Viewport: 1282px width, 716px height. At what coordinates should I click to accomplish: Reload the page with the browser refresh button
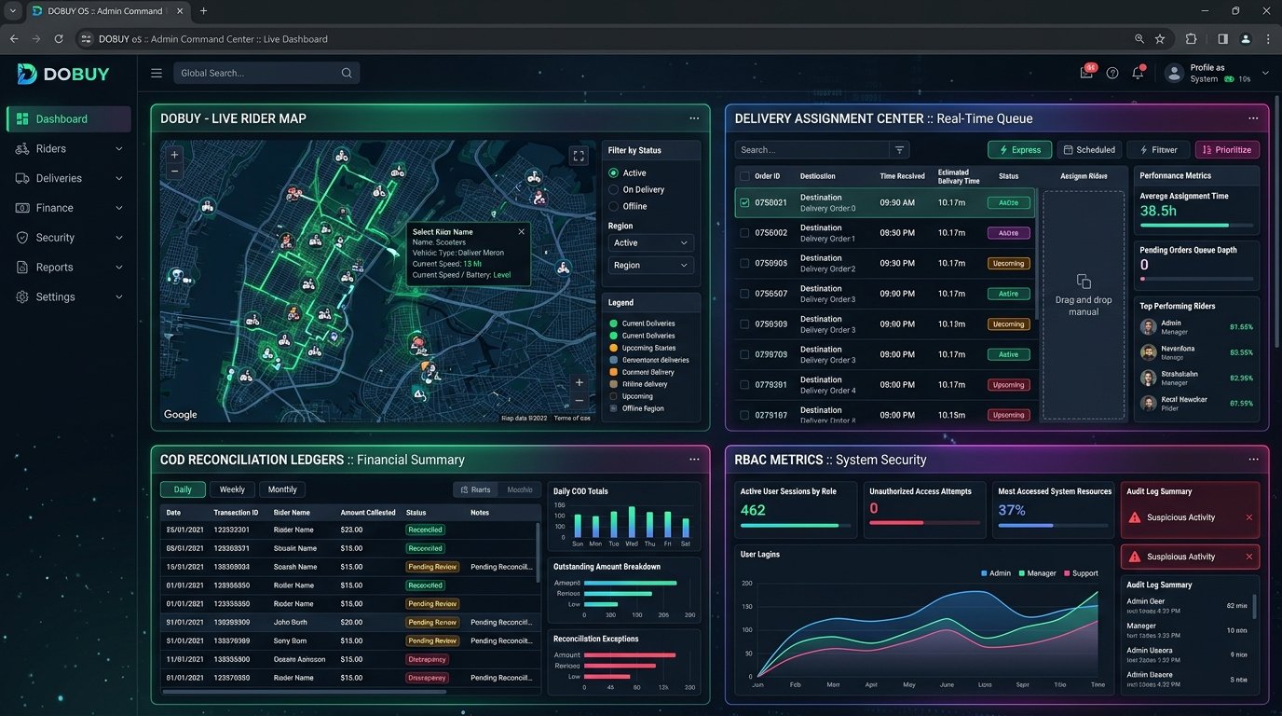59,39
